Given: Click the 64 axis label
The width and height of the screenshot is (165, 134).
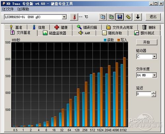Looking at the screenshot, I should [x=69, y=130].
